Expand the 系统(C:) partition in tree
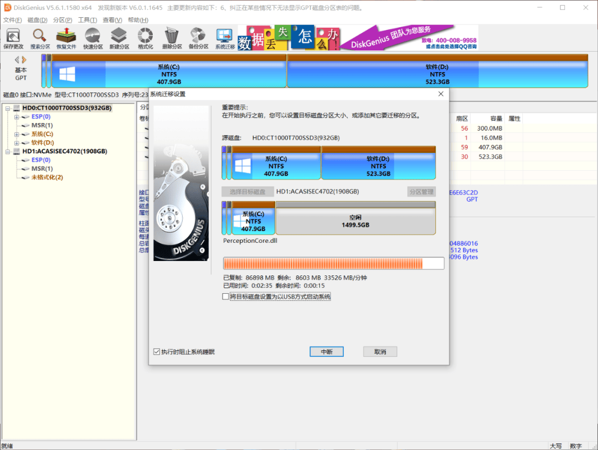Screen dimensions: 598x450 click(17, 134)
